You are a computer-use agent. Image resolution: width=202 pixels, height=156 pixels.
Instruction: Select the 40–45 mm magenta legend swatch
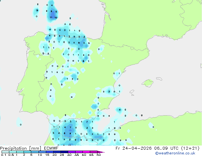[x=86, y=152]
